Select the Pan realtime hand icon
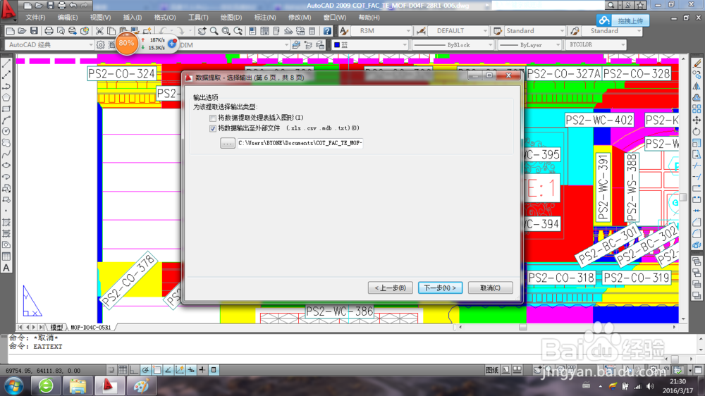 (202, 30)
